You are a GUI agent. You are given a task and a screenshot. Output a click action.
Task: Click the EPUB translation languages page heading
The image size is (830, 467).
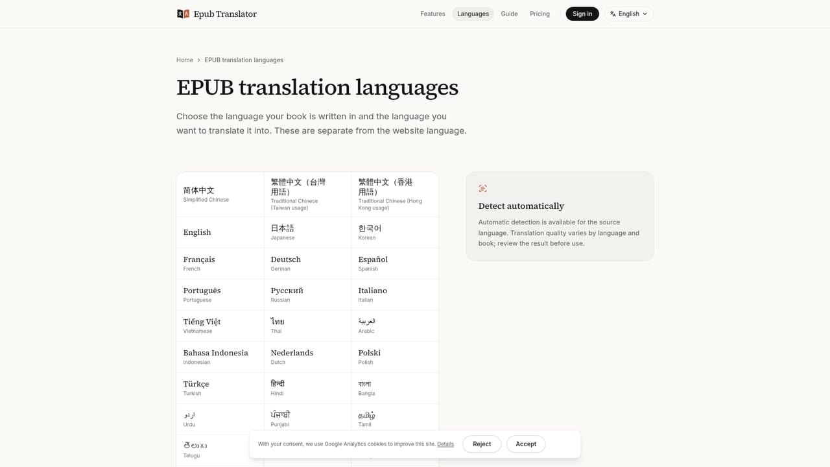tap(317, 88)
